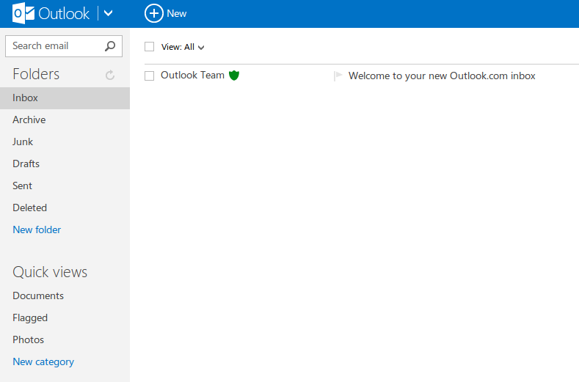Image resolution: width=579 pixels, height=382 pixels.
Task: Tick the select all messages checkbox
Action: (x=150, y=47)
